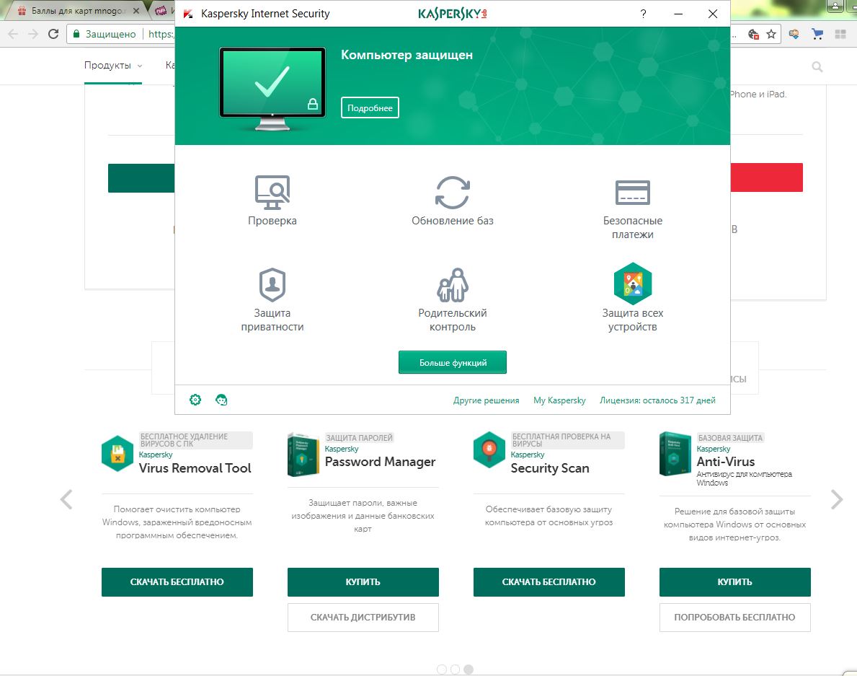Open Password Manager product title
This screenshot has width=857, height=676.
point(380,462)
